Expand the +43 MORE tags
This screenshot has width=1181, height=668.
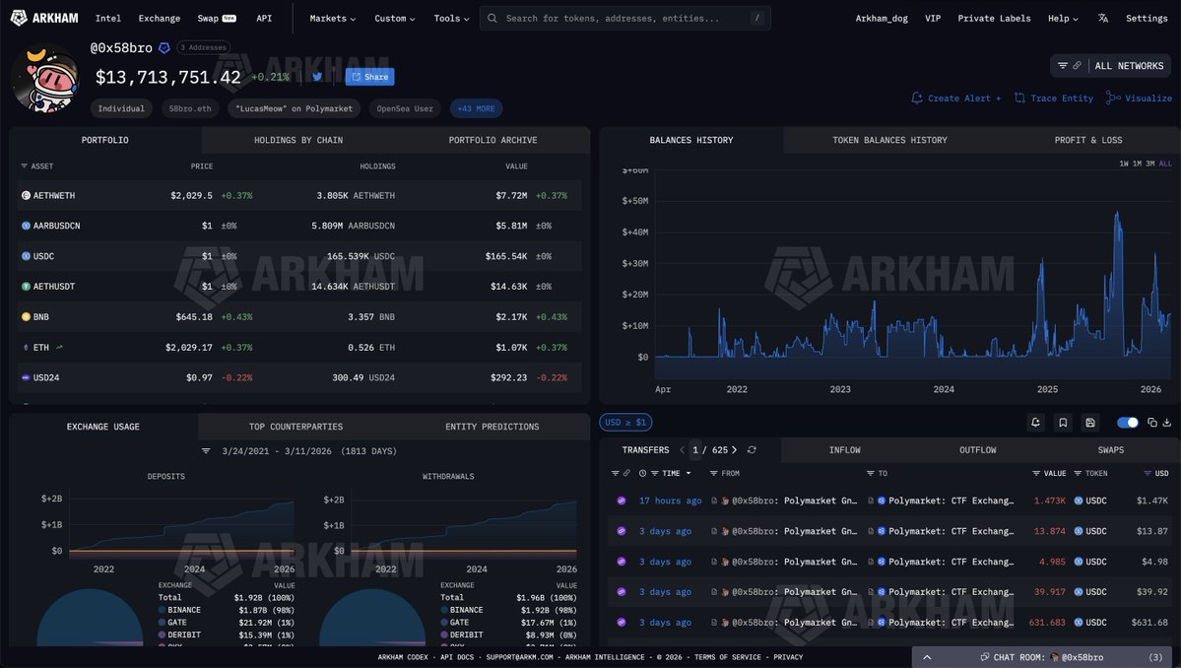[x=476, y=108]
